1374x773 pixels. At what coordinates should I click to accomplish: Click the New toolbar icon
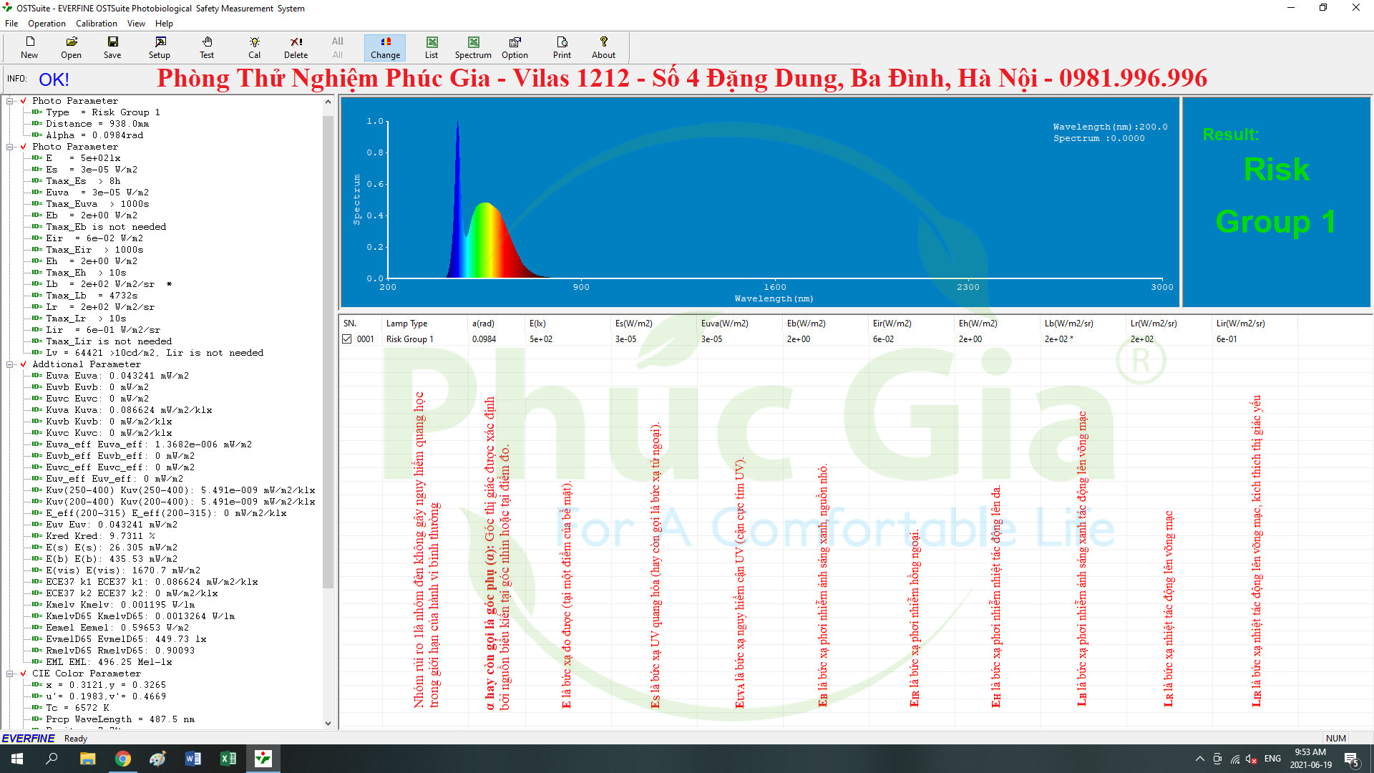(x=29, y=48)
